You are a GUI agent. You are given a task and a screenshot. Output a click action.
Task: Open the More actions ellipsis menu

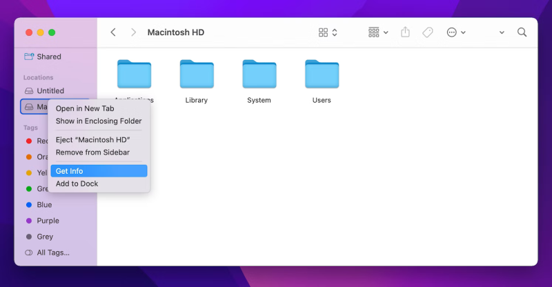tap(456, 32)
